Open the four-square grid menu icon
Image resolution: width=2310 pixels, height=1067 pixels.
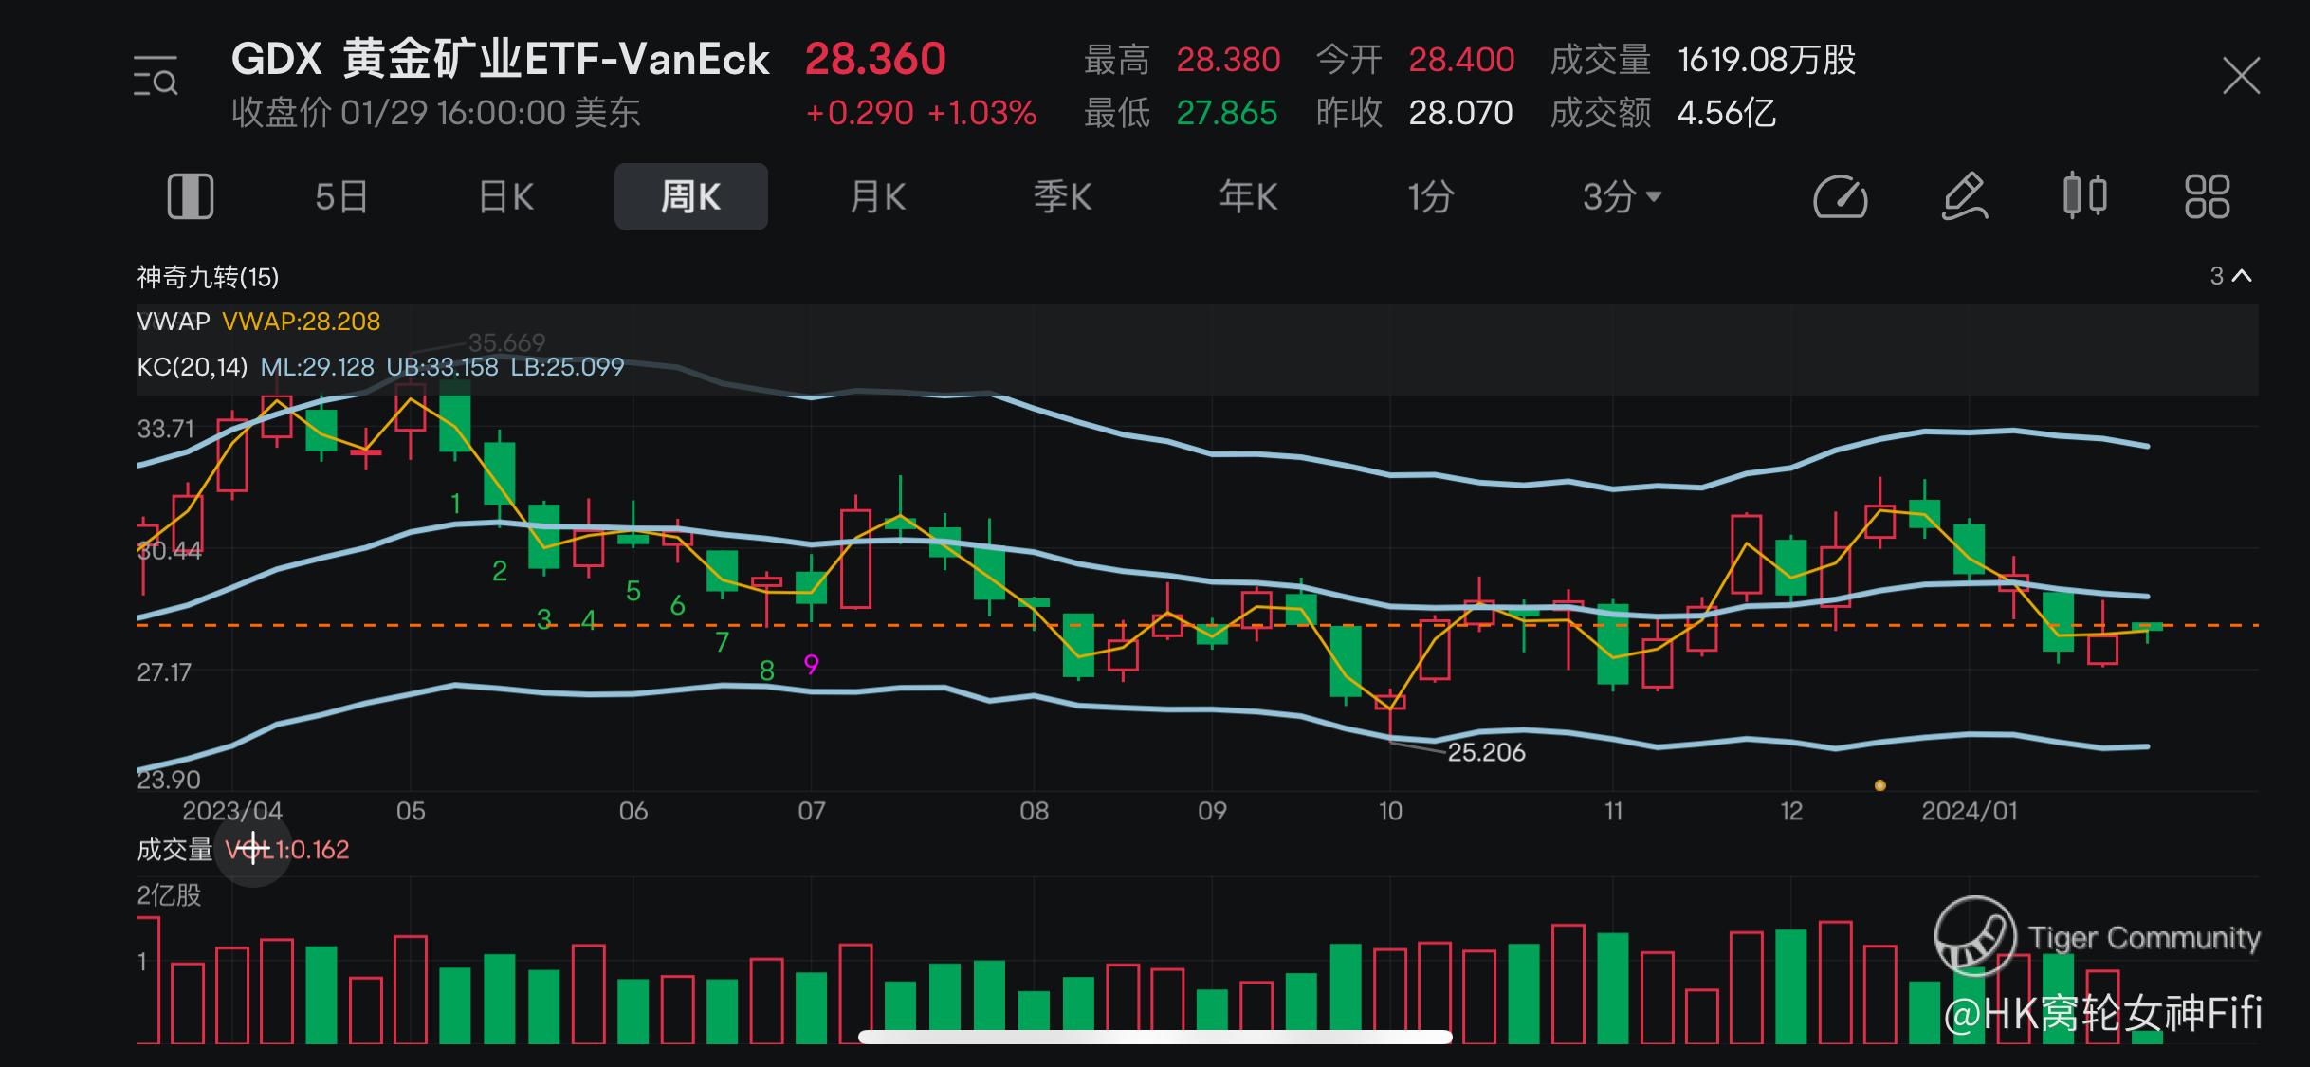pos(2207,197)
